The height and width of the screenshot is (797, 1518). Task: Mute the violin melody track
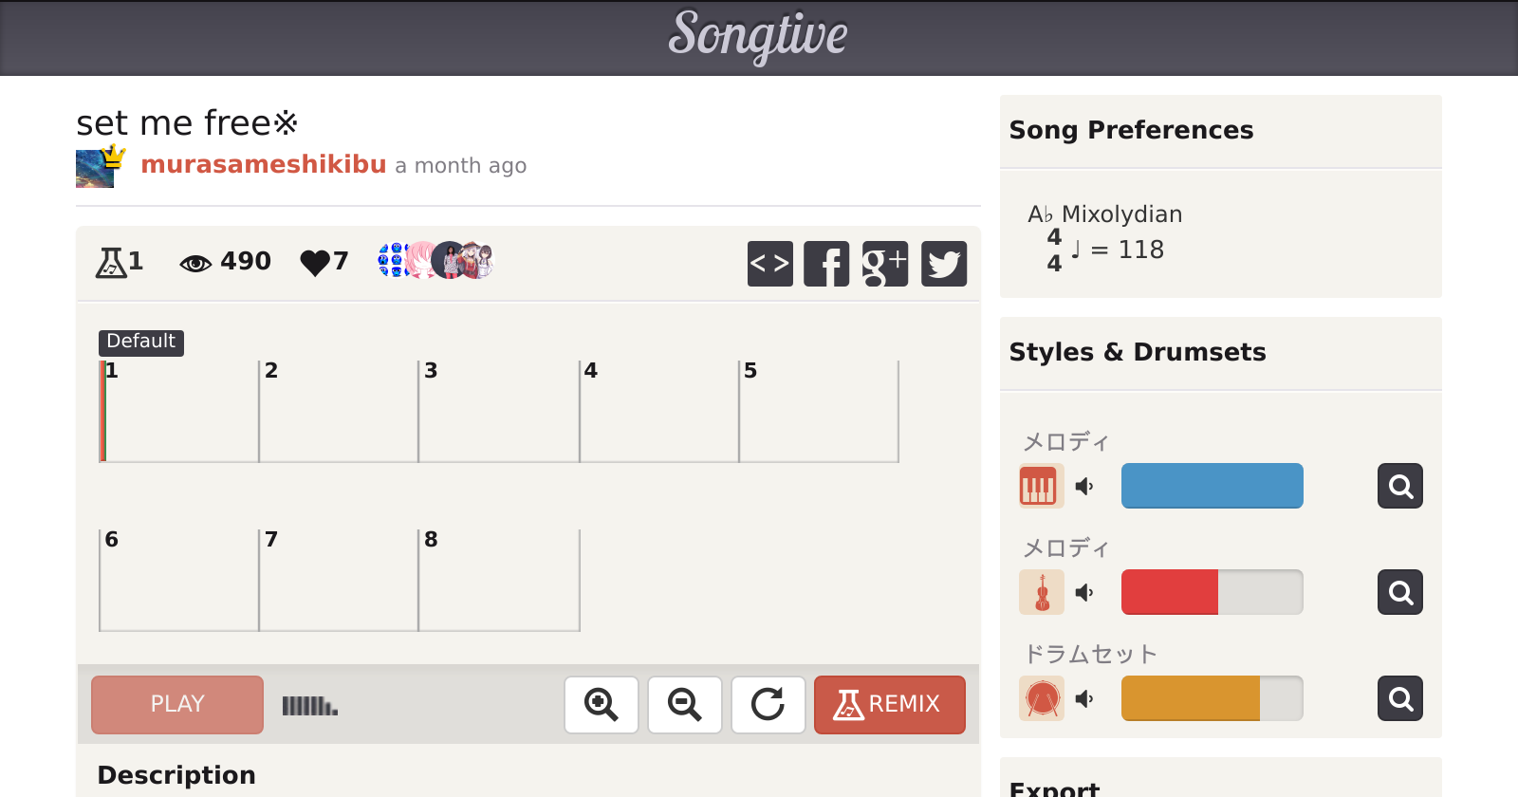click(x=1084, y=593)
